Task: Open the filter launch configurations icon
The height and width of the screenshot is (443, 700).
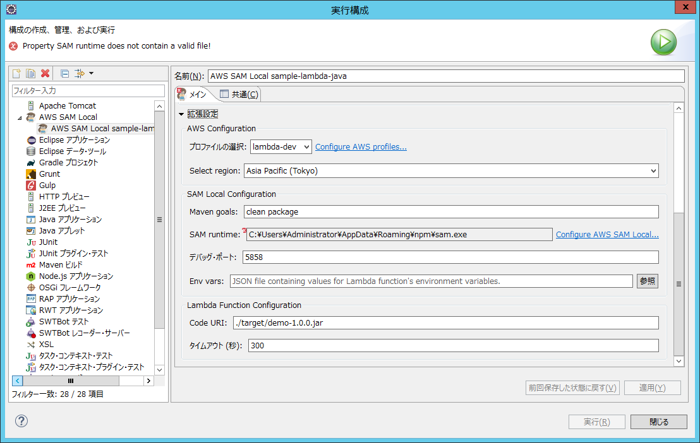Action: click(x=80, y=74)
